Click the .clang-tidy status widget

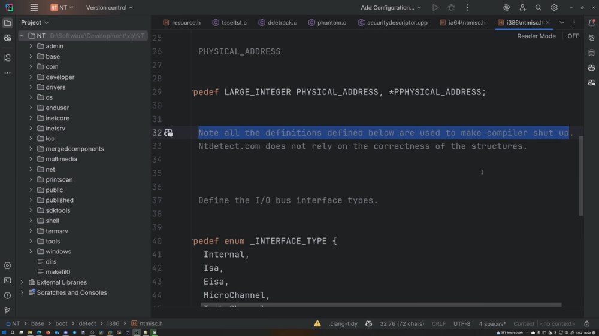coord(343,324)
